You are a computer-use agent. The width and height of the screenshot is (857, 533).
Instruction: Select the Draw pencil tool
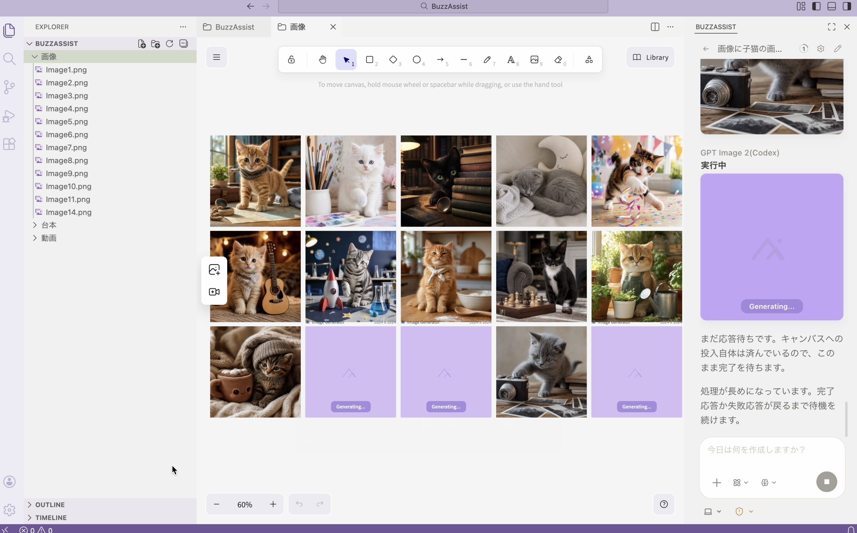[x=487, y=59]
